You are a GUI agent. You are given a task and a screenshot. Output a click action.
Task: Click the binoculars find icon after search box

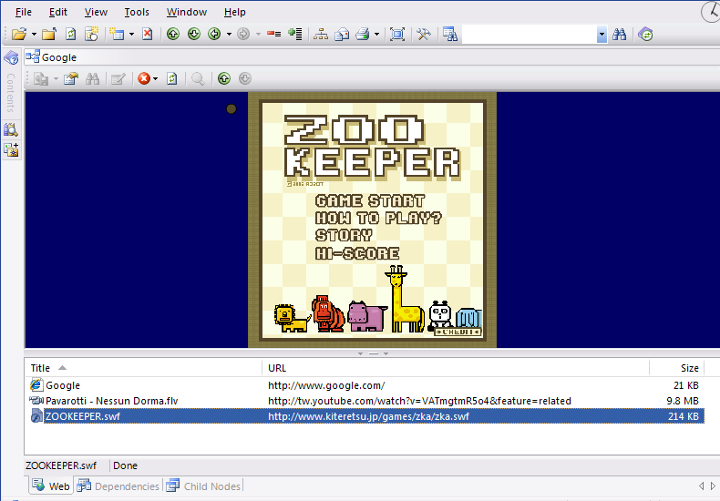(x=619, y=34)
